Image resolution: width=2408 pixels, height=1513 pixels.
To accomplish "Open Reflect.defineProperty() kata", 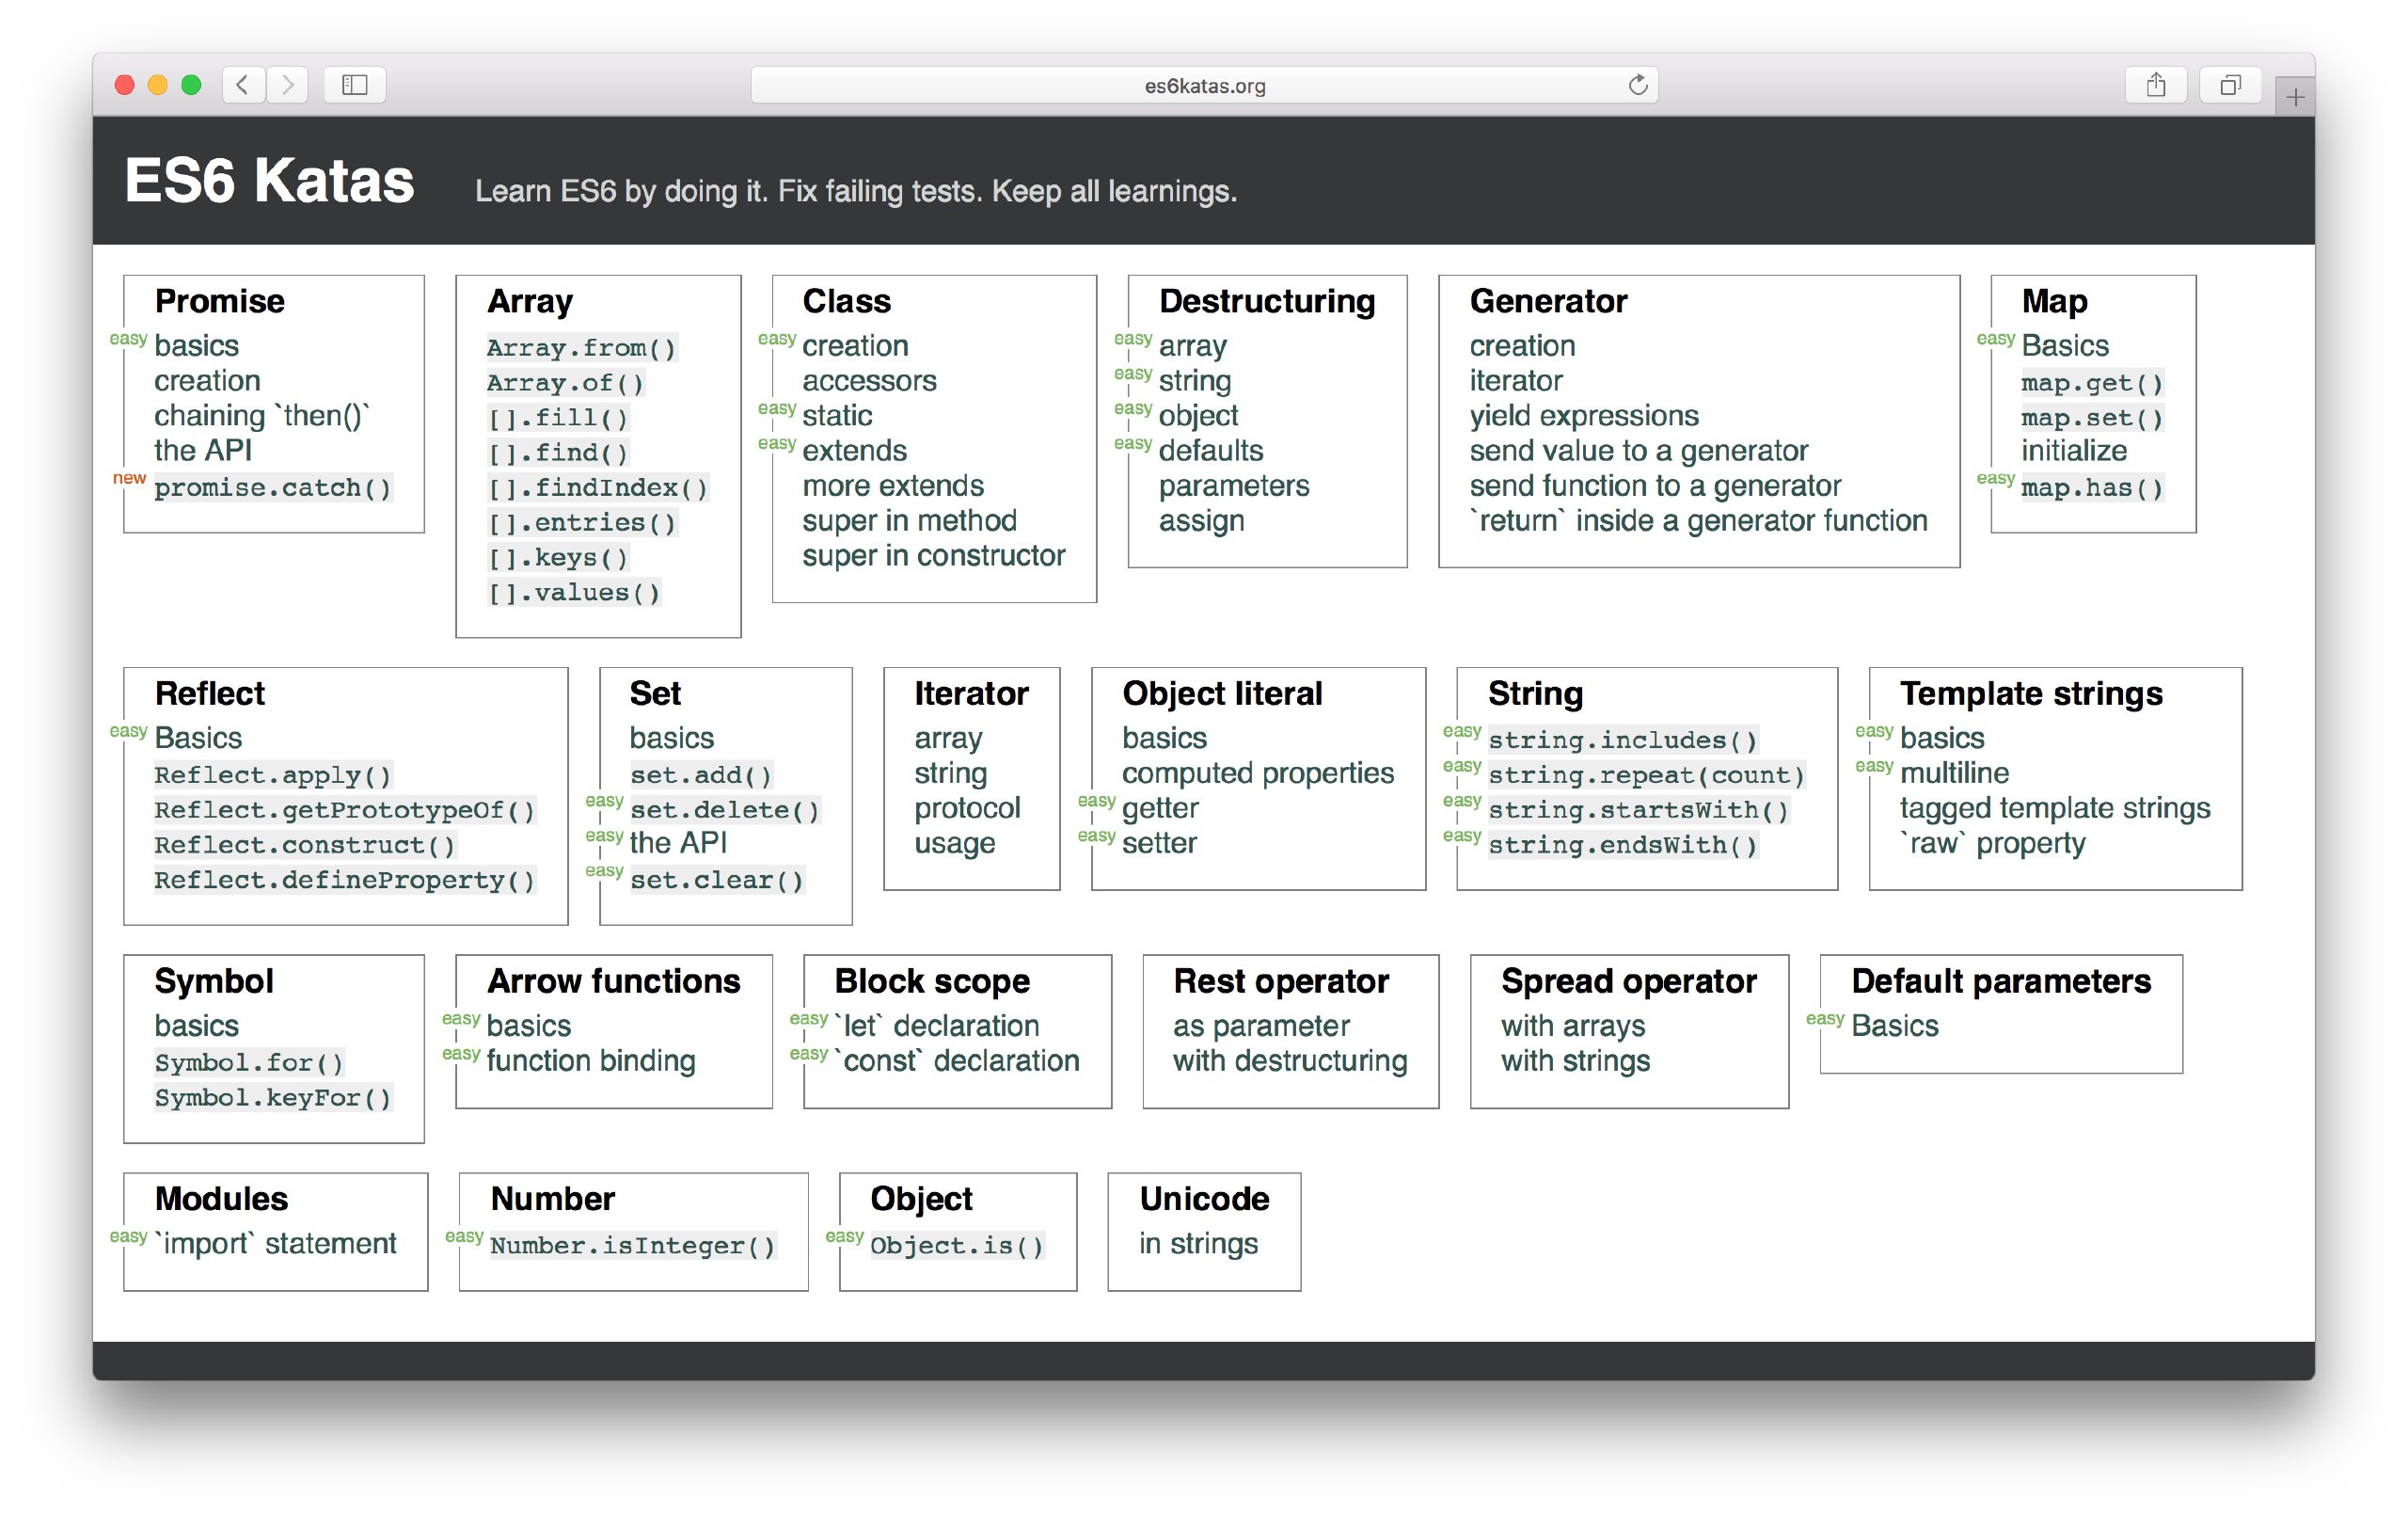I will tap(345, 880).
